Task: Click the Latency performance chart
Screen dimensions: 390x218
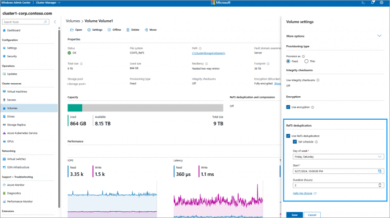Action: pyautogui.click(x=218, y=199)
